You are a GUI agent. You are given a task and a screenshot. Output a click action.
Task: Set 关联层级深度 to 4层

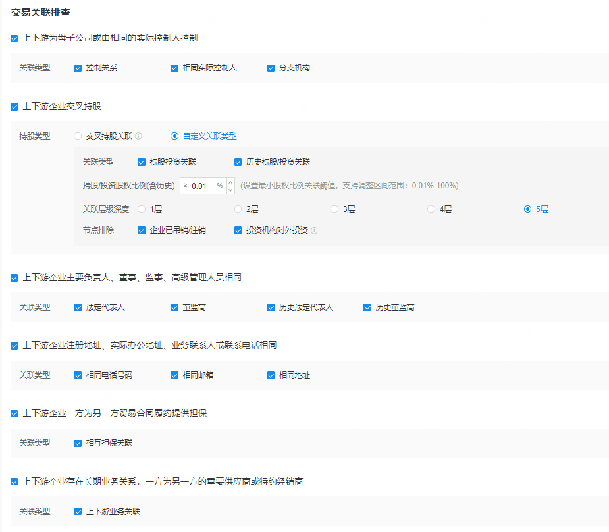[431, 209]
